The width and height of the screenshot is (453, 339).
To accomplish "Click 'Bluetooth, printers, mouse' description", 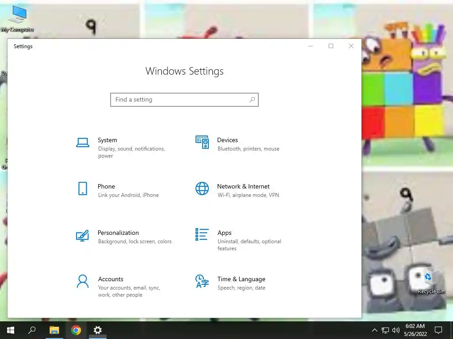I will click(x=249, y=149).
